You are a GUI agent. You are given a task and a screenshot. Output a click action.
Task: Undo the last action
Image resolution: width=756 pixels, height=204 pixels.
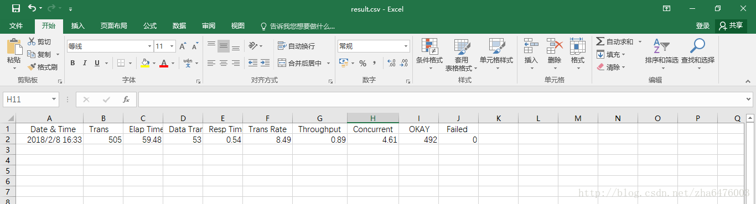32,8
